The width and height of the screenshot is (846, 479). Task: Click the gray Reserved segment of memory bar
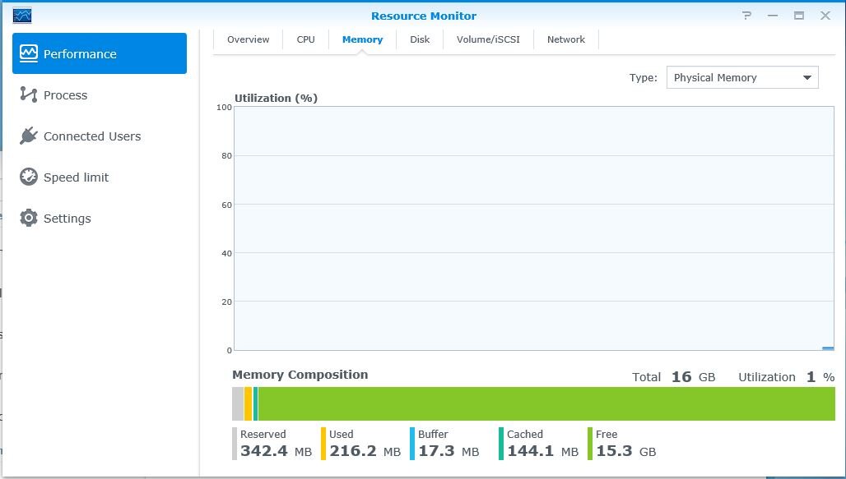pyautogui.click(x=238, y=404)
